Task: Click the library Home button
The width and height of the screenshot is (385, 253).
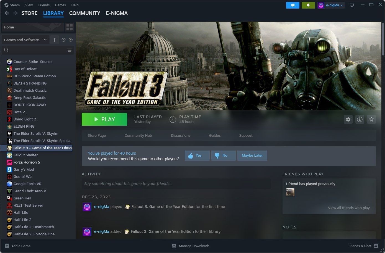Action: [33, 27]
